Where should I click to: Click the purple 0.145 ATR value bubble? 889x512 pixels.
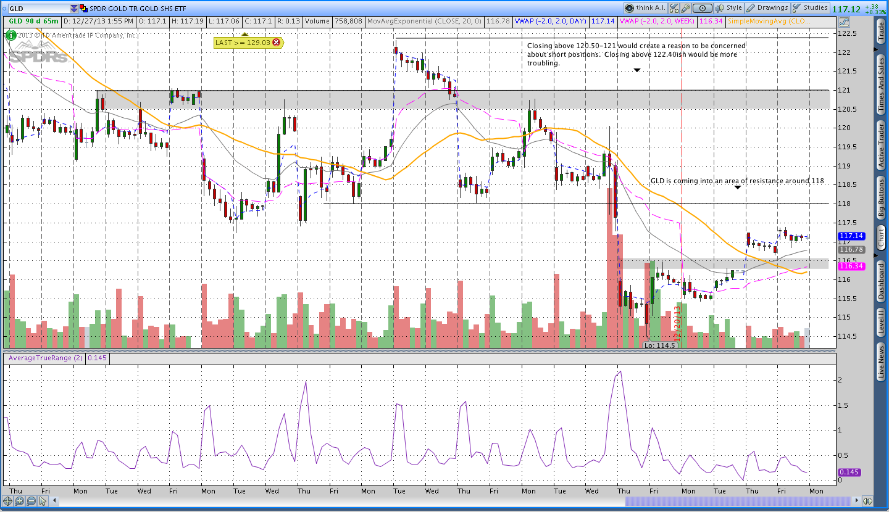(x=851, y=472)
